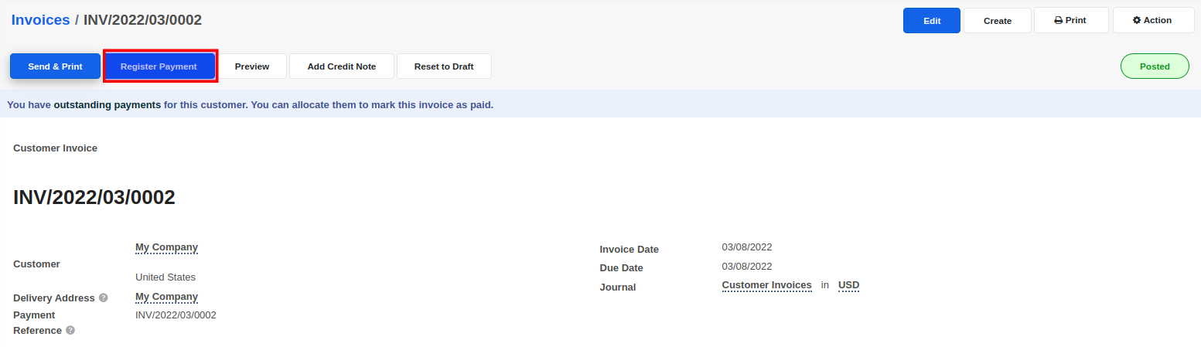Click Register Payment
This screenshot has width=1201, height=347.
(159, 66)
